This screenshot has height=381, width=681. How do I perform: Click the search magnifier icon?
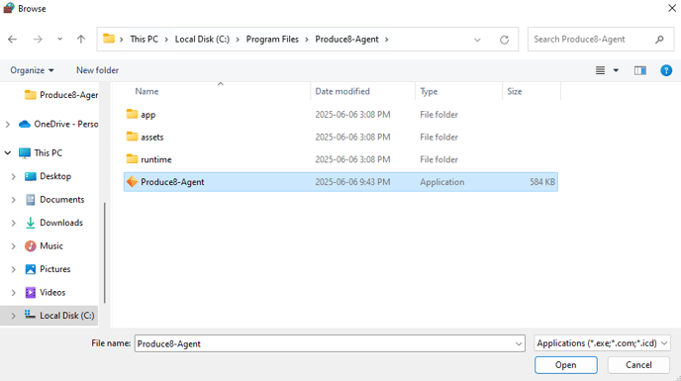pos(659,40)
